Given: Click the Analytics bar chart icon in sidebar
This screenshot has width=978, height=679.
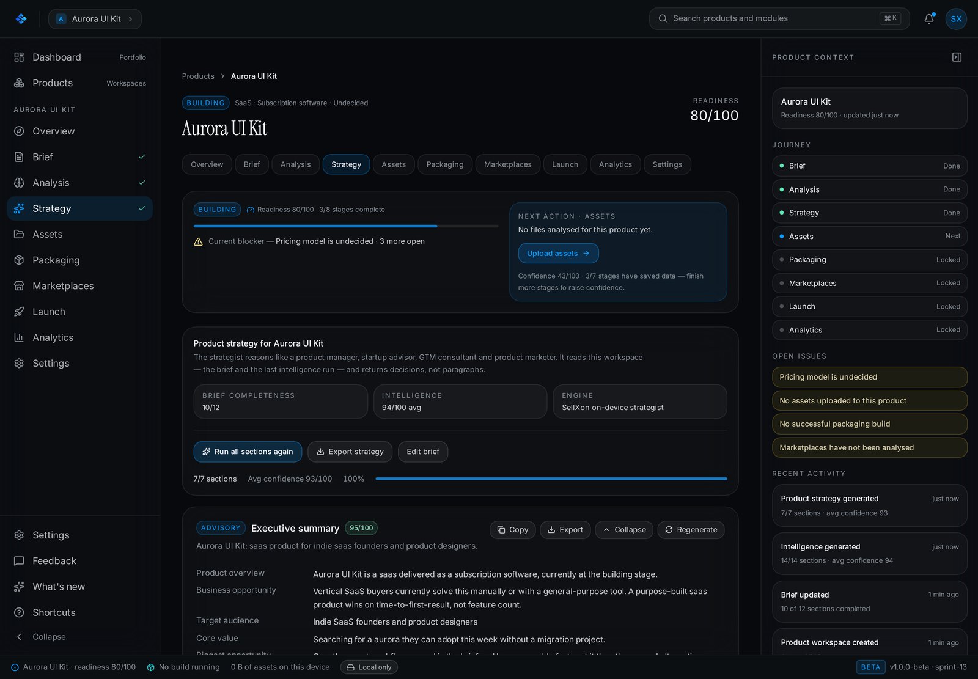Looking at the screenshot, I should tap(19, 337).
